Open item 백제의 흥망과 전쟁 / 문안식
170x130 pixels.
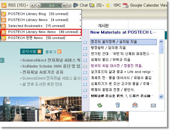click(113, 90)
